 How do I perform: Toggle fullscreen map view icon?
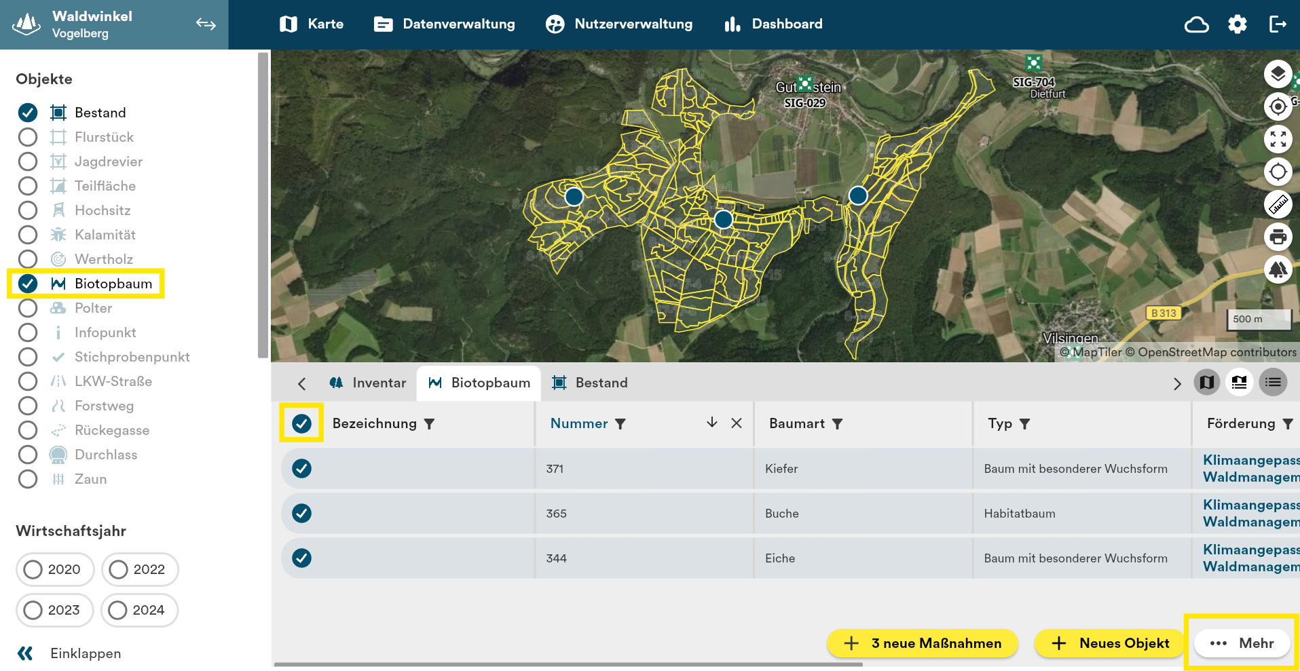[x=1278, y=139]
